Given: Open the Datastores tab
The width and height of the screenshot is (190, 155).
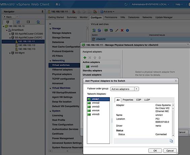Looking at the screenshot, I should tap(134, 17).
